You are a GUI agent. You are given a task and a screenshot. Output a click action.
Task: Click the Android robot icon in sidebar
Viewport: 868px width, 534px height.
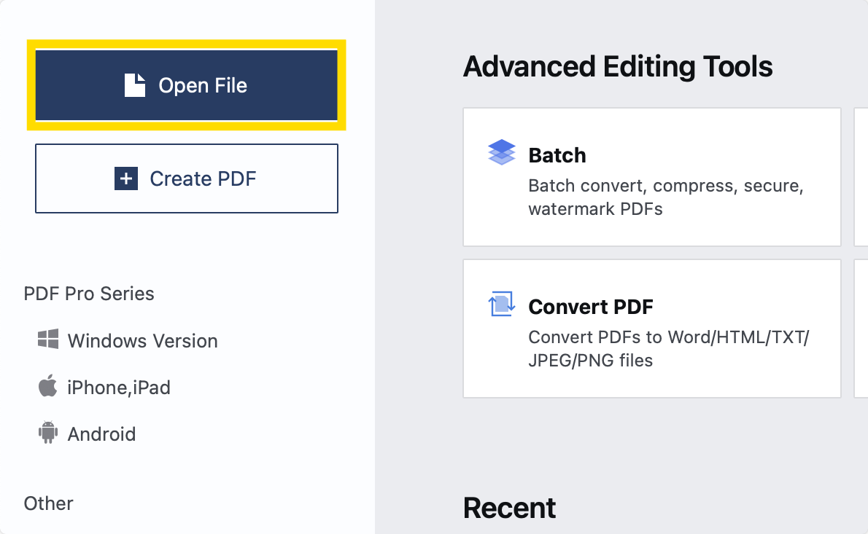tap(48, 433)
